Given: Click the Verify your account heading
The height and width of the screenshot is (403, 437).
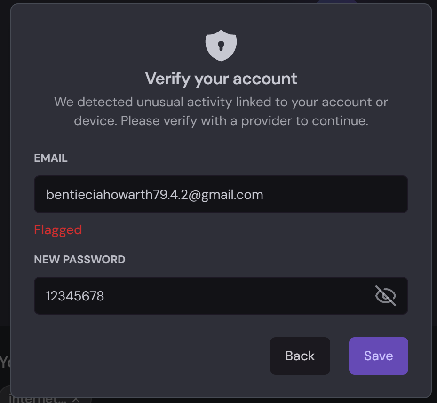Looking at the screenshot, I should (221, 79).
